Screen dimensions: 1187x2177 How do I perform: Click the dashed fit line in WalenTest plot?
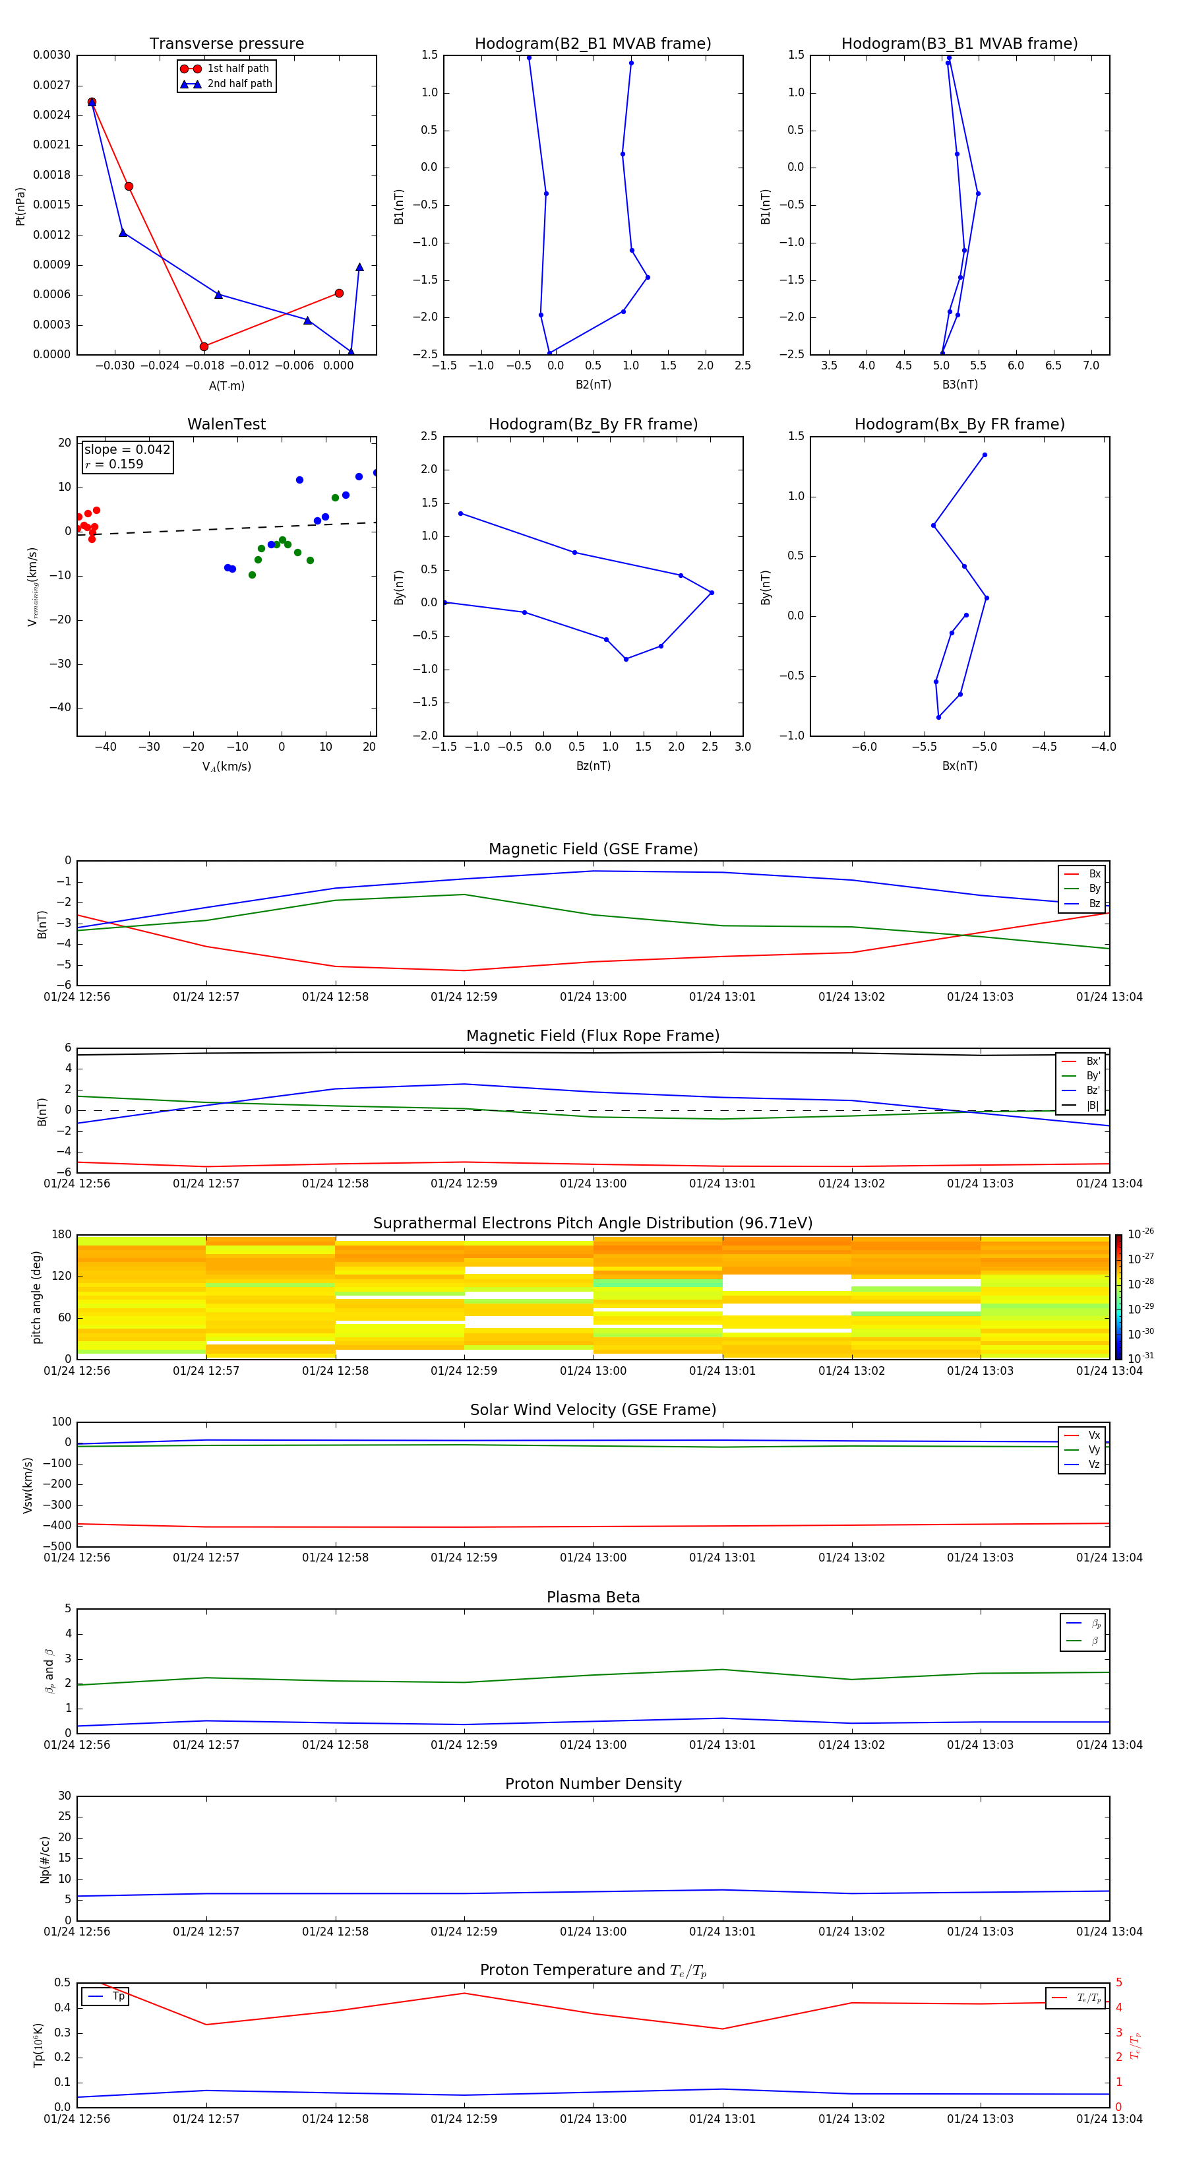click(226, 528)
